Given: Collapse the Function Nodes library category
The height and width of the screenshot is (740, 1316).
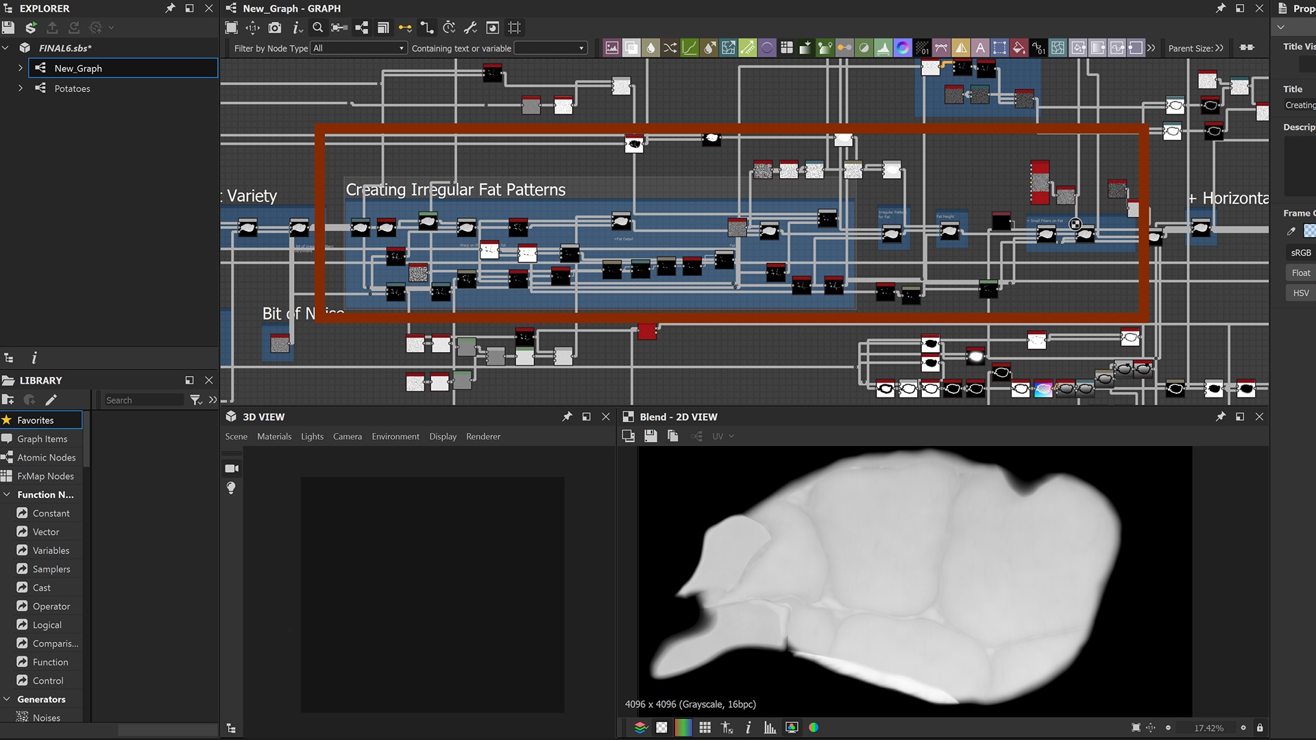Looking at the screenshot, I should click(x=7, y=495).
